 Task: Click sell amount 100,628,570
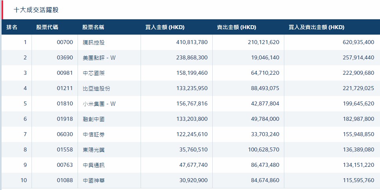coord(263,150)
